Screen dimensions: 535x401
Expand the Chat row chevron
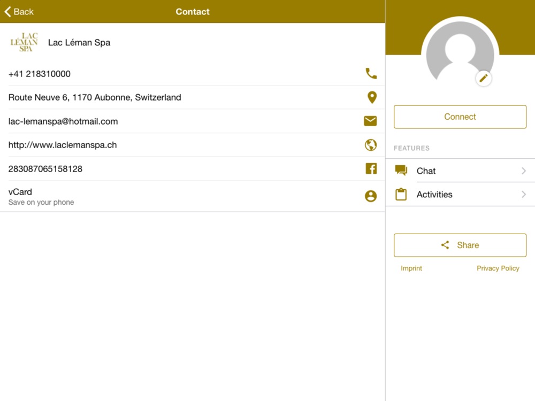pyautogui.click(x=524, y=171)
